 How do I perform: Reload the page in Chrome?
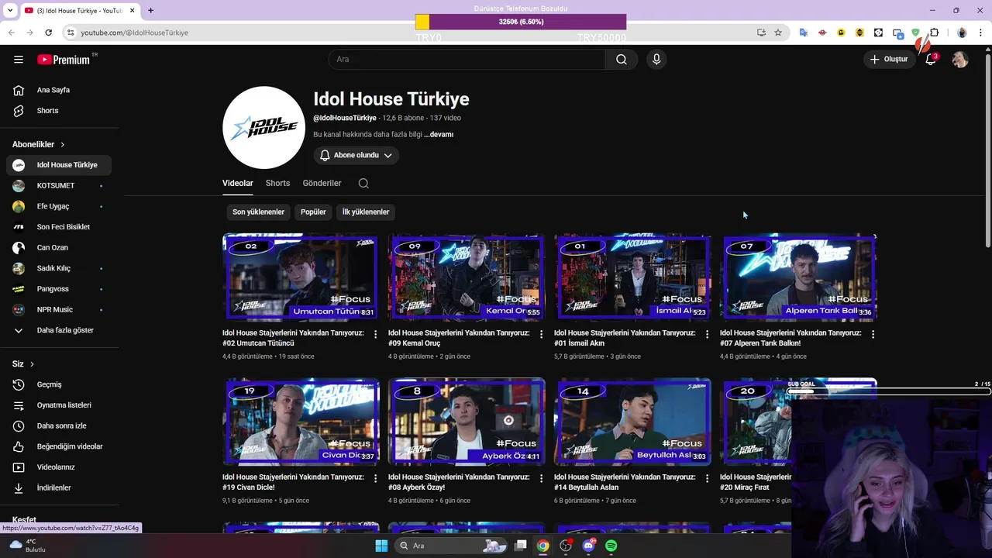pyautogui.click(x=48, y=33)
